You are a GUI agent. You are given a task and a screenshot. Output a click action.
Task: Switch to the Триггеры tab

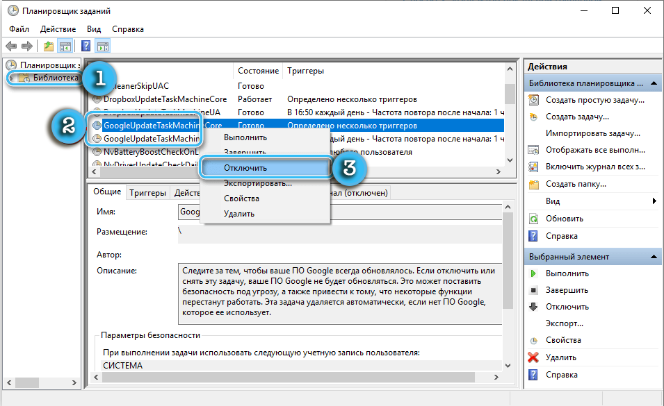tap(147, 193)
